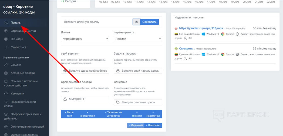Open QR-коды section in sidebar
The height and width of the screenshot is (136, 283).
(16, 39)
